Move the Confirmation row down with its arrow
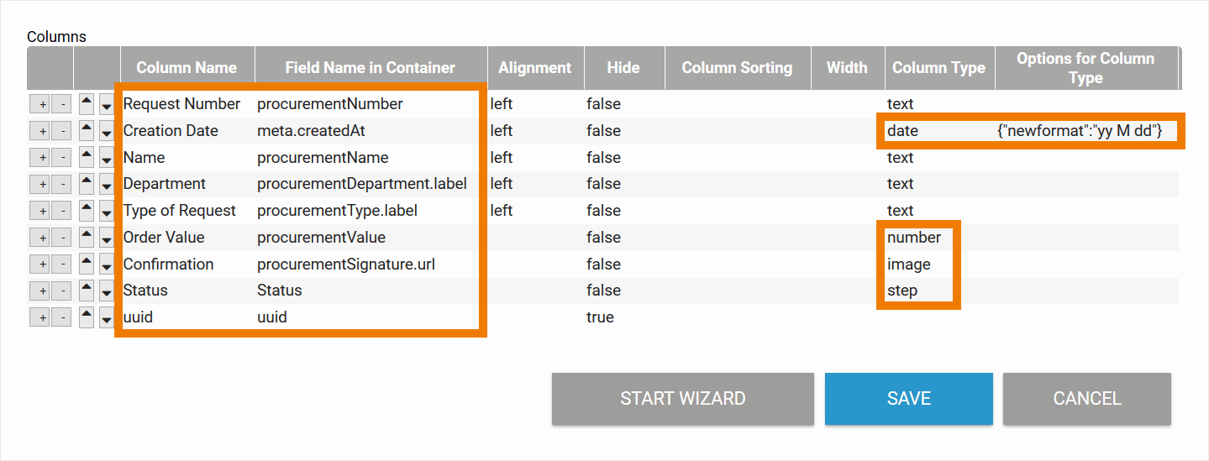 pyautogui.click(x=107, y=265)
